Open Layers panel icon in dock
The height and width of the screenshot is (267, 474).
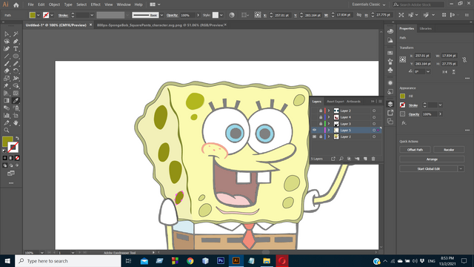390,104
